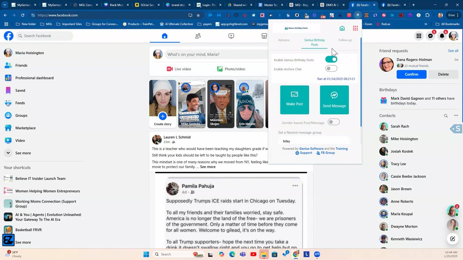Select Send Message in Genius Birthday Posts panel
This screenshot has width=463, height=260.
(x=334, y=99)
